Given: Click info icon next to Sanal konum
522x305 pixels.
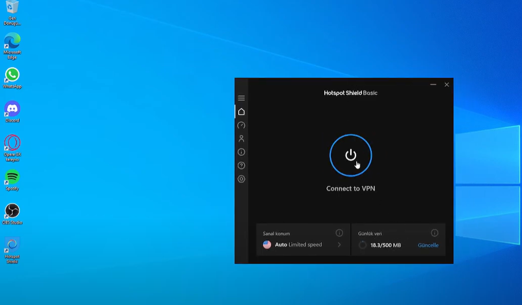Looking at the screenshot, I should tap(339, 233).
